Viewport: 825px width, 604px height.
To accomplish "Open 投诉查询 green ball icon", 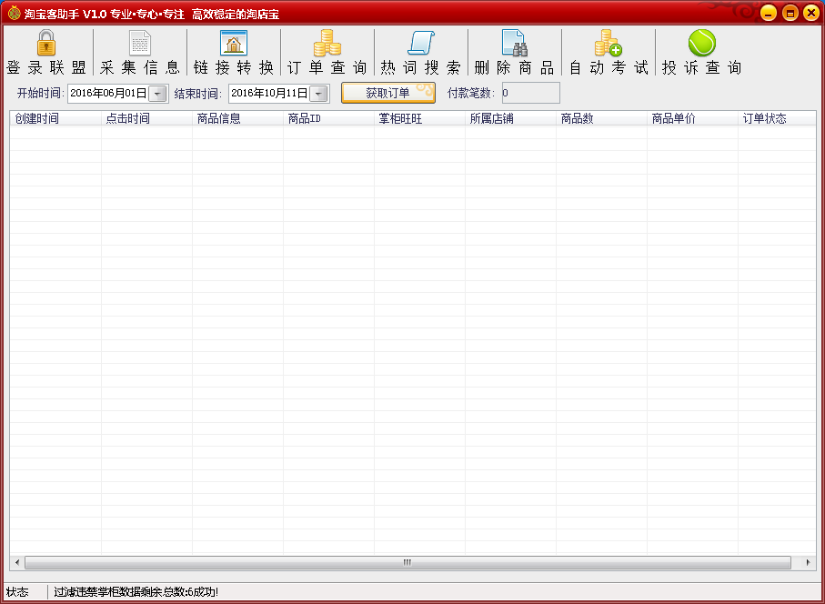I will [701, 44].
